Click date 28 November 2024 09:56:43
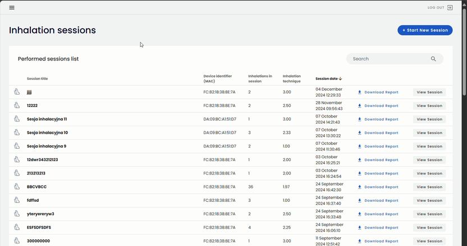The height and width of the screenshot is (246, 467). [329, 106]
